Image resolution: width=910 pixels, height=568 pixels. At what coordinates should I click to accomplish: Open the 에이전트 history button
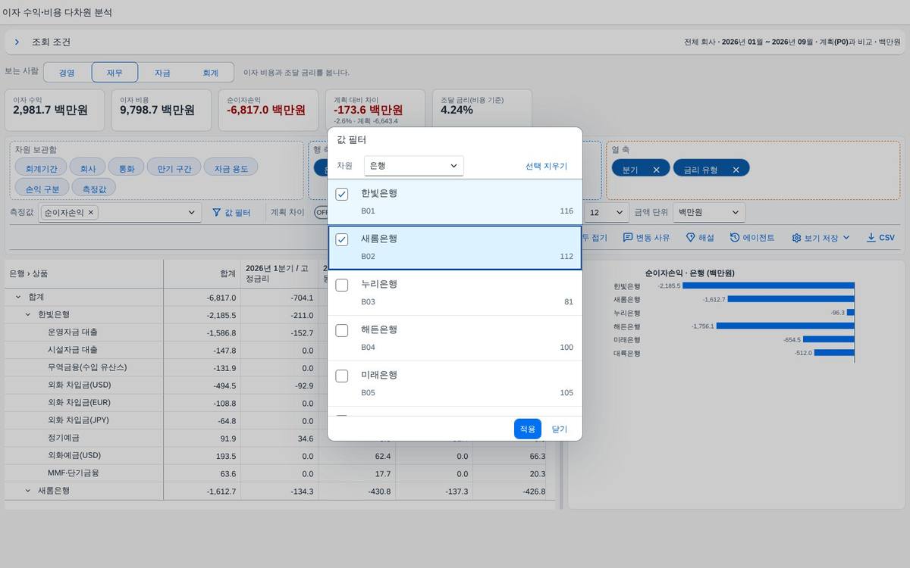752,238
